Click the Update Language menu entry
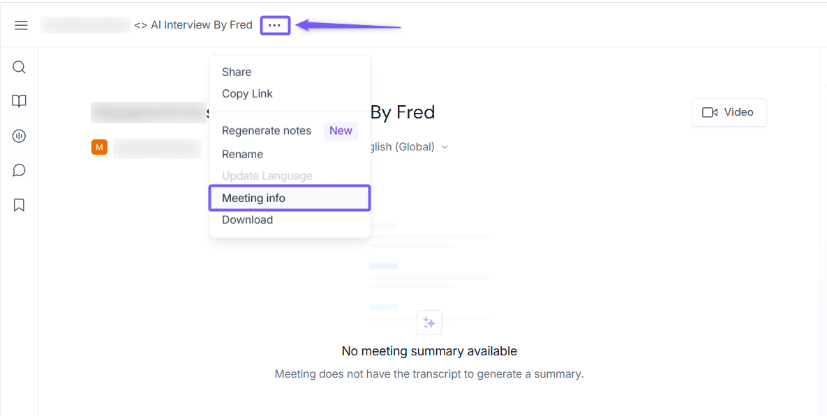This screenshot has width=827, height=416. point(267,176)
